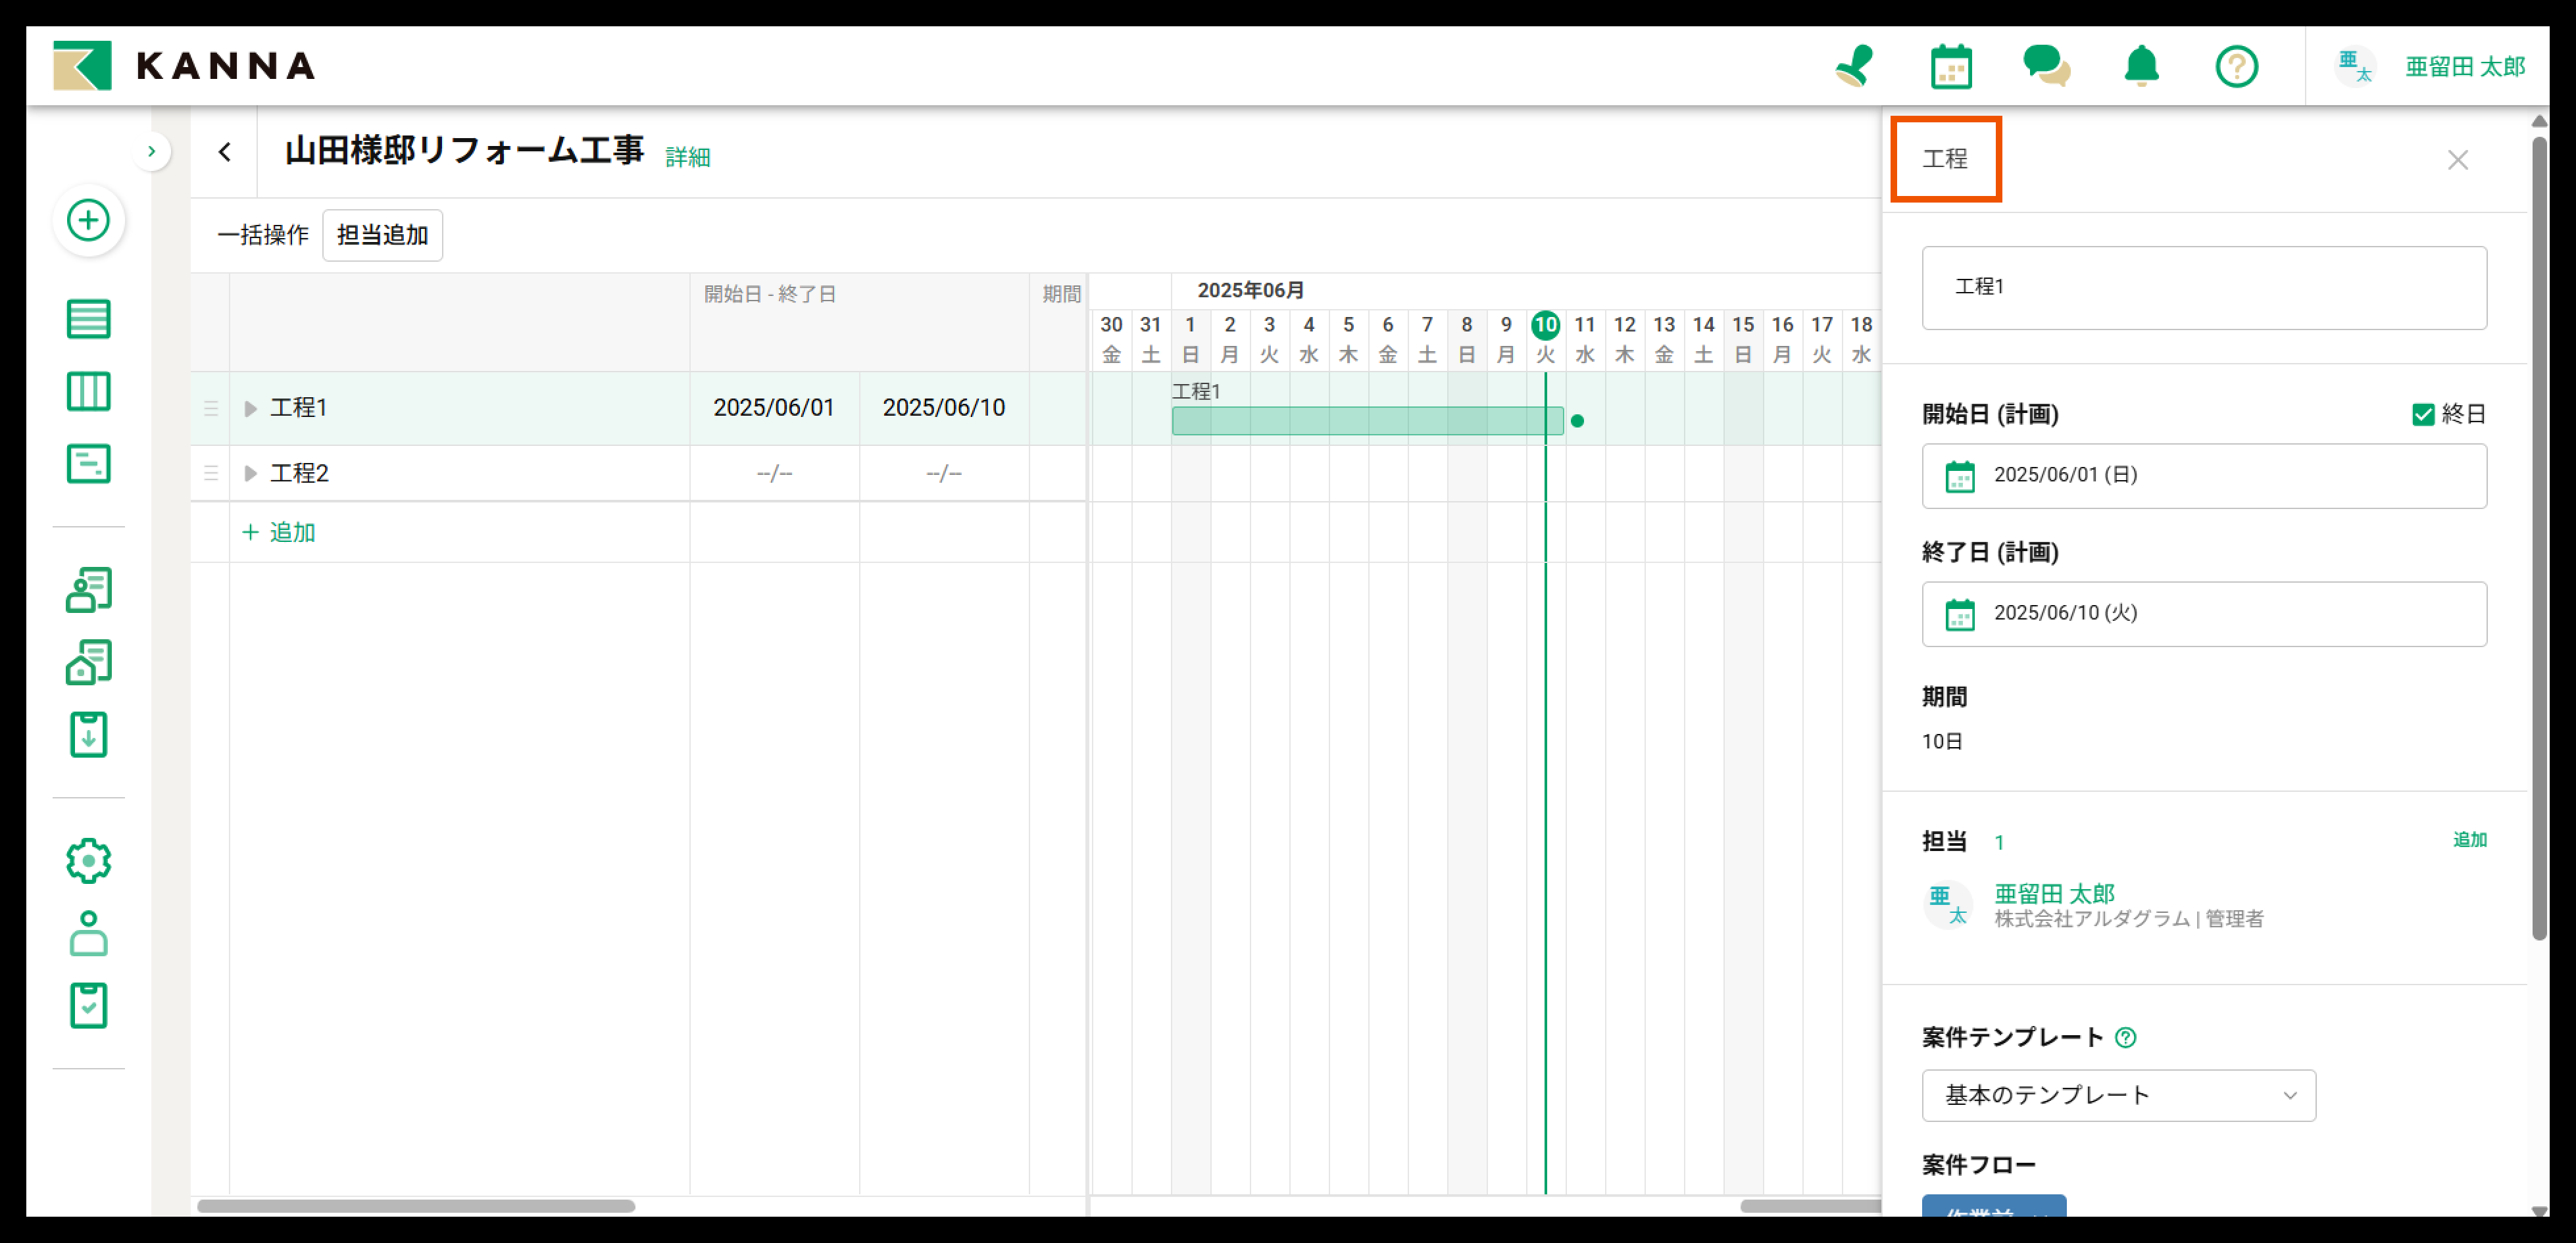The width and height of the screenshot is (2576, 1243).
Task: Open the 詳細 link beside project title
Action: (687, 157)
